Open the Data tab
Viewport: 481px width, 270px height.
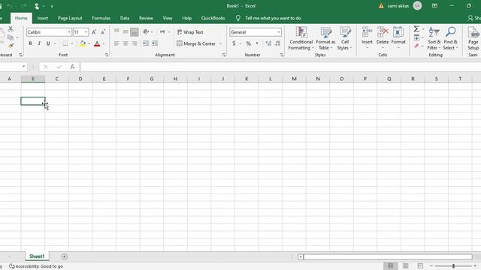point(125,18)
